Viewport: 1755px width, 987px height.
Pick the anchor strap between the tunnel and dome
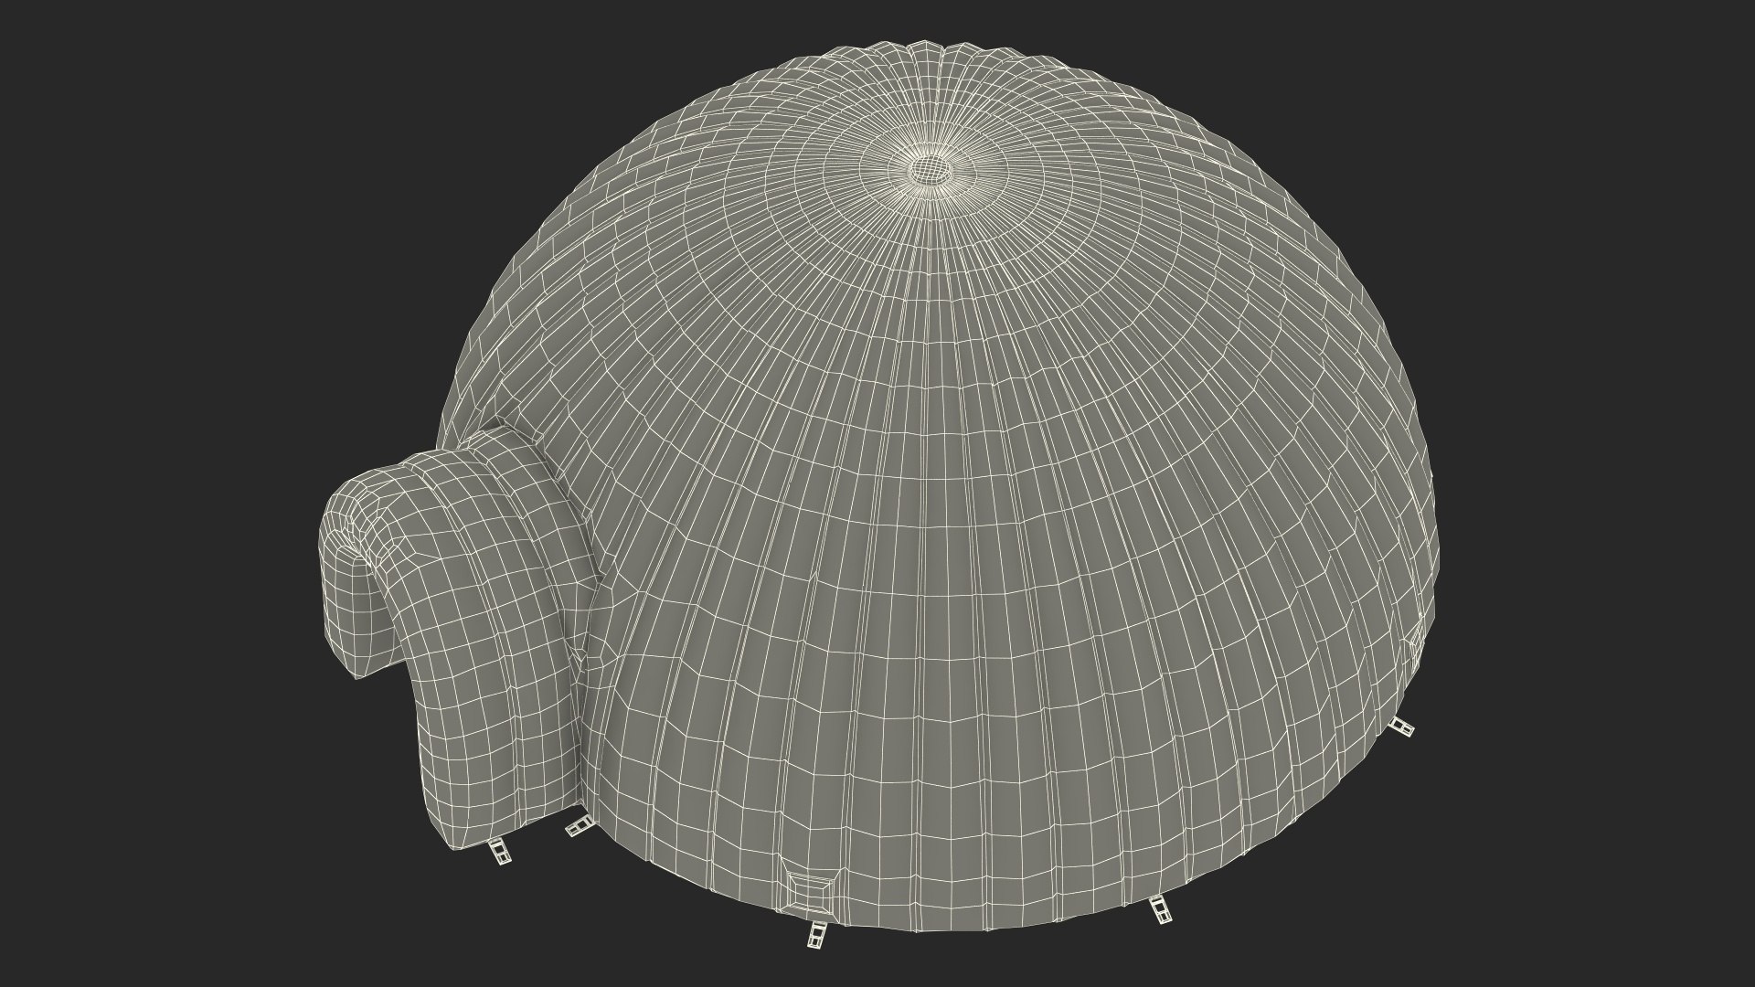578,828
